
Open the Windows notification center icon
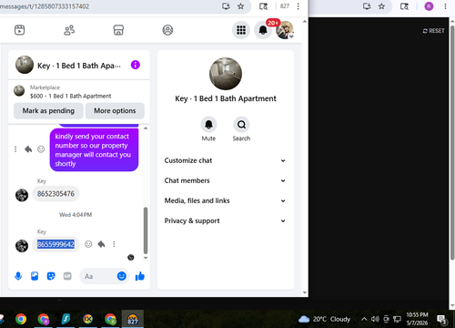[441, 319]
